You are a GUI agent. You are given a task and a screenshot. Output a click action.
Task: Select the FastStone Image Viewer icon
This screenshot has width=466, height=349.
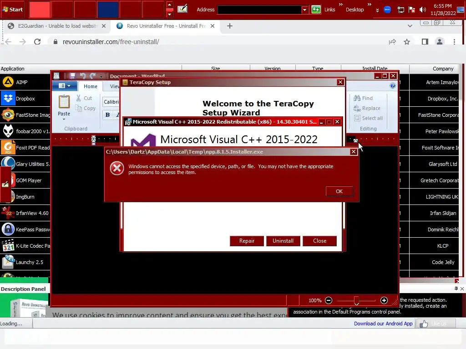tap(8, 115)
